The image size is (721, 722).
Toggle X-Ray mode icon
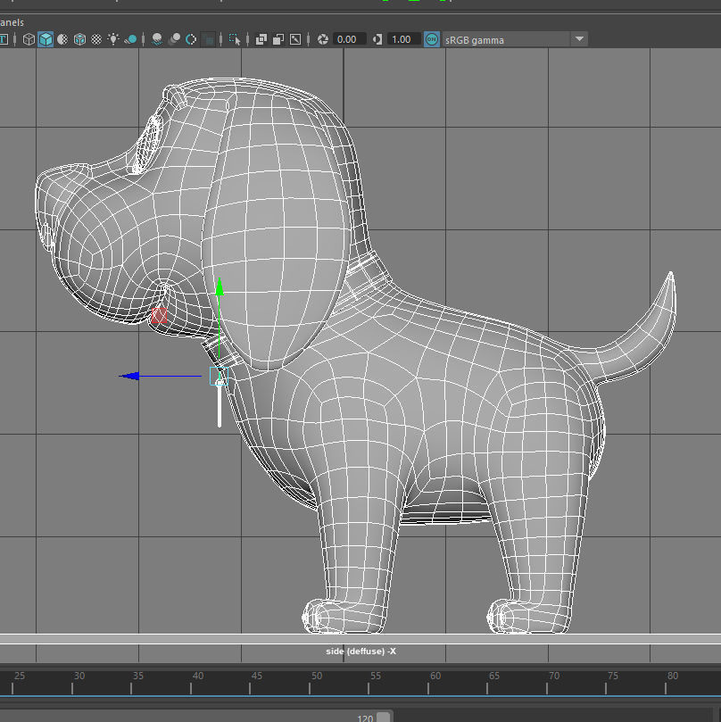261,39
